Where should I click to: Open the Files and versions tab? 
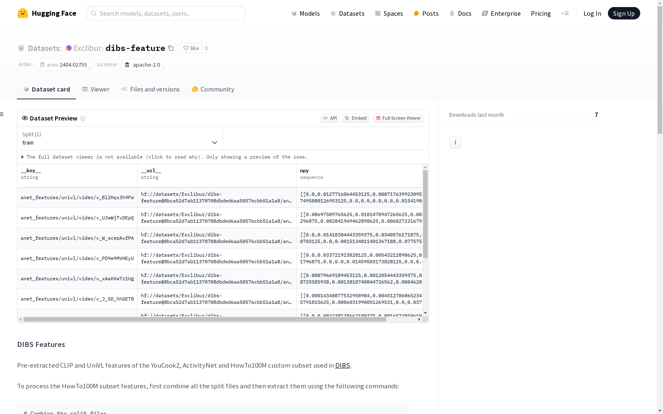click(150, 89)
